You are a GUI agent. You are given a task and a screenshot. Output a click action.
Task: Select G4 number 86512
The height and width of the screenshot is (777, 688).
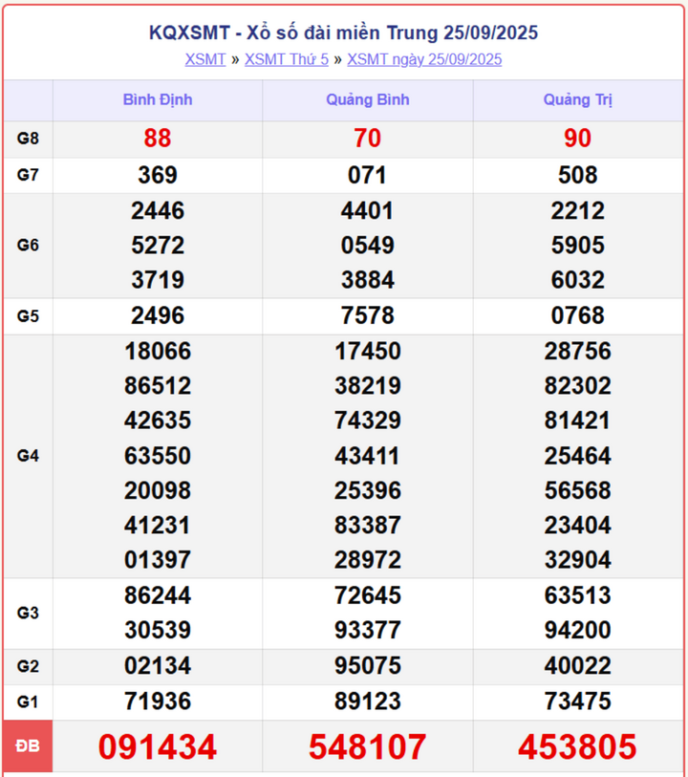point(158,386)
